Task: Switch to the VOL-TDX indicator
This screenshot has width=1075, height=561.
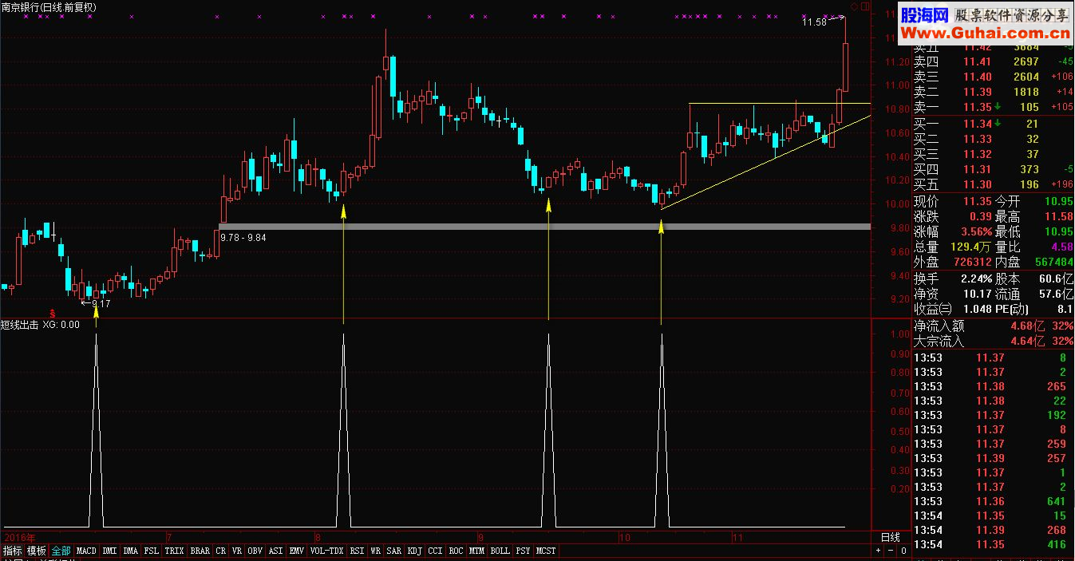Action: pos(326,551)
